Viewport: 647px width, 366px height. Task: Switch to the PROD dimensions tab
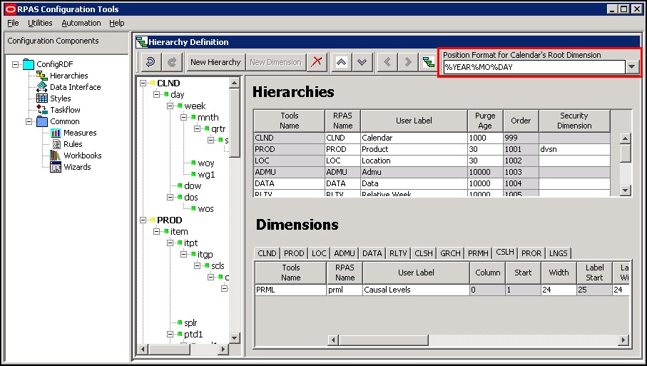tap(294, 253)
